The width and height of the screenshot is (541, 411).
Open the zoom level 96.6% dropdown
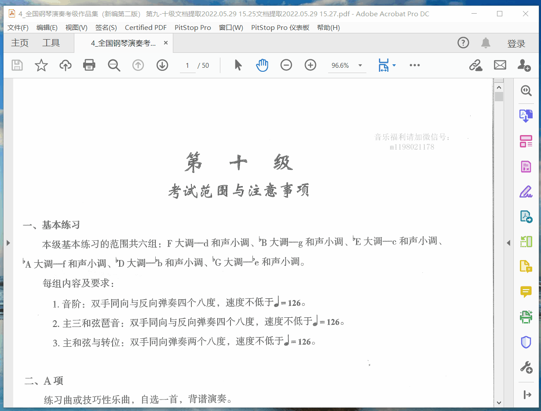pyautogui.click(x=360, y=66)
